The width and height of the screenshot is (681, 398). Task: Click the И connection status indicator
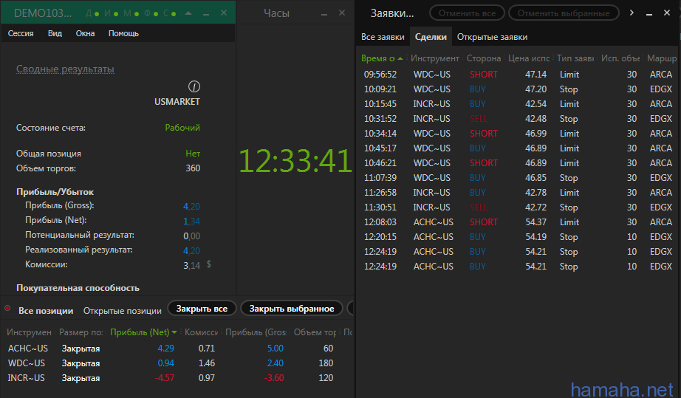[x=112, y=13]
